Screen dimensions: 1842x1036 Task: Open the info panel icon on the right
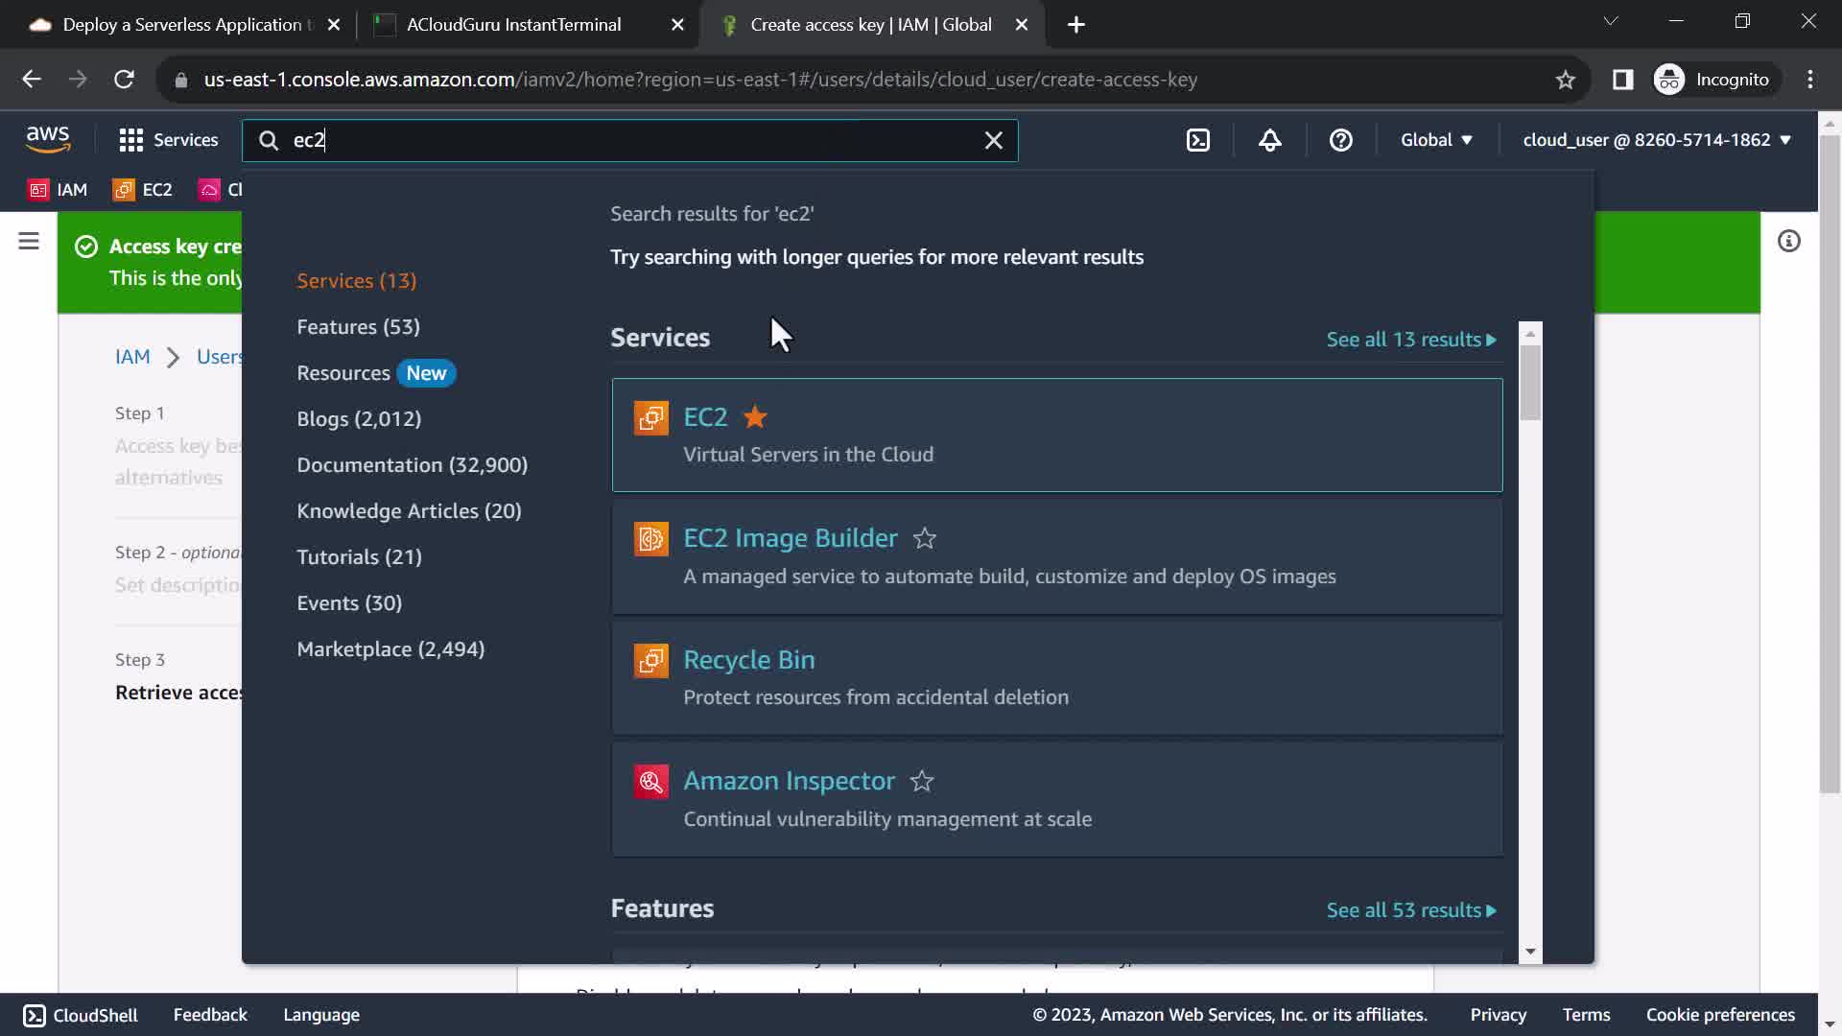[1788, 241]
